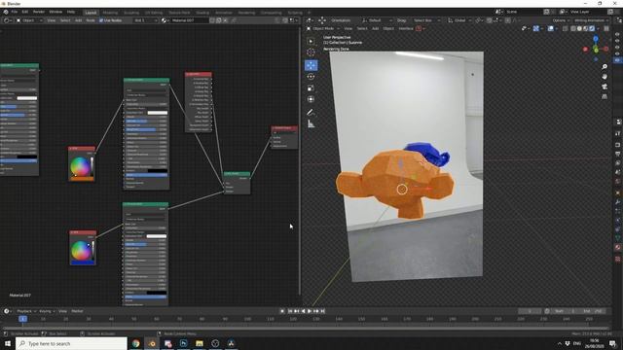Select the Rotate tool in viewport toolbar
623x350 pixels.
(x=311, y=77)
